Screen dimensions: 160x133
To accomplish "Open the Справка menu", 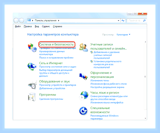I will click(x=58, y=26).
